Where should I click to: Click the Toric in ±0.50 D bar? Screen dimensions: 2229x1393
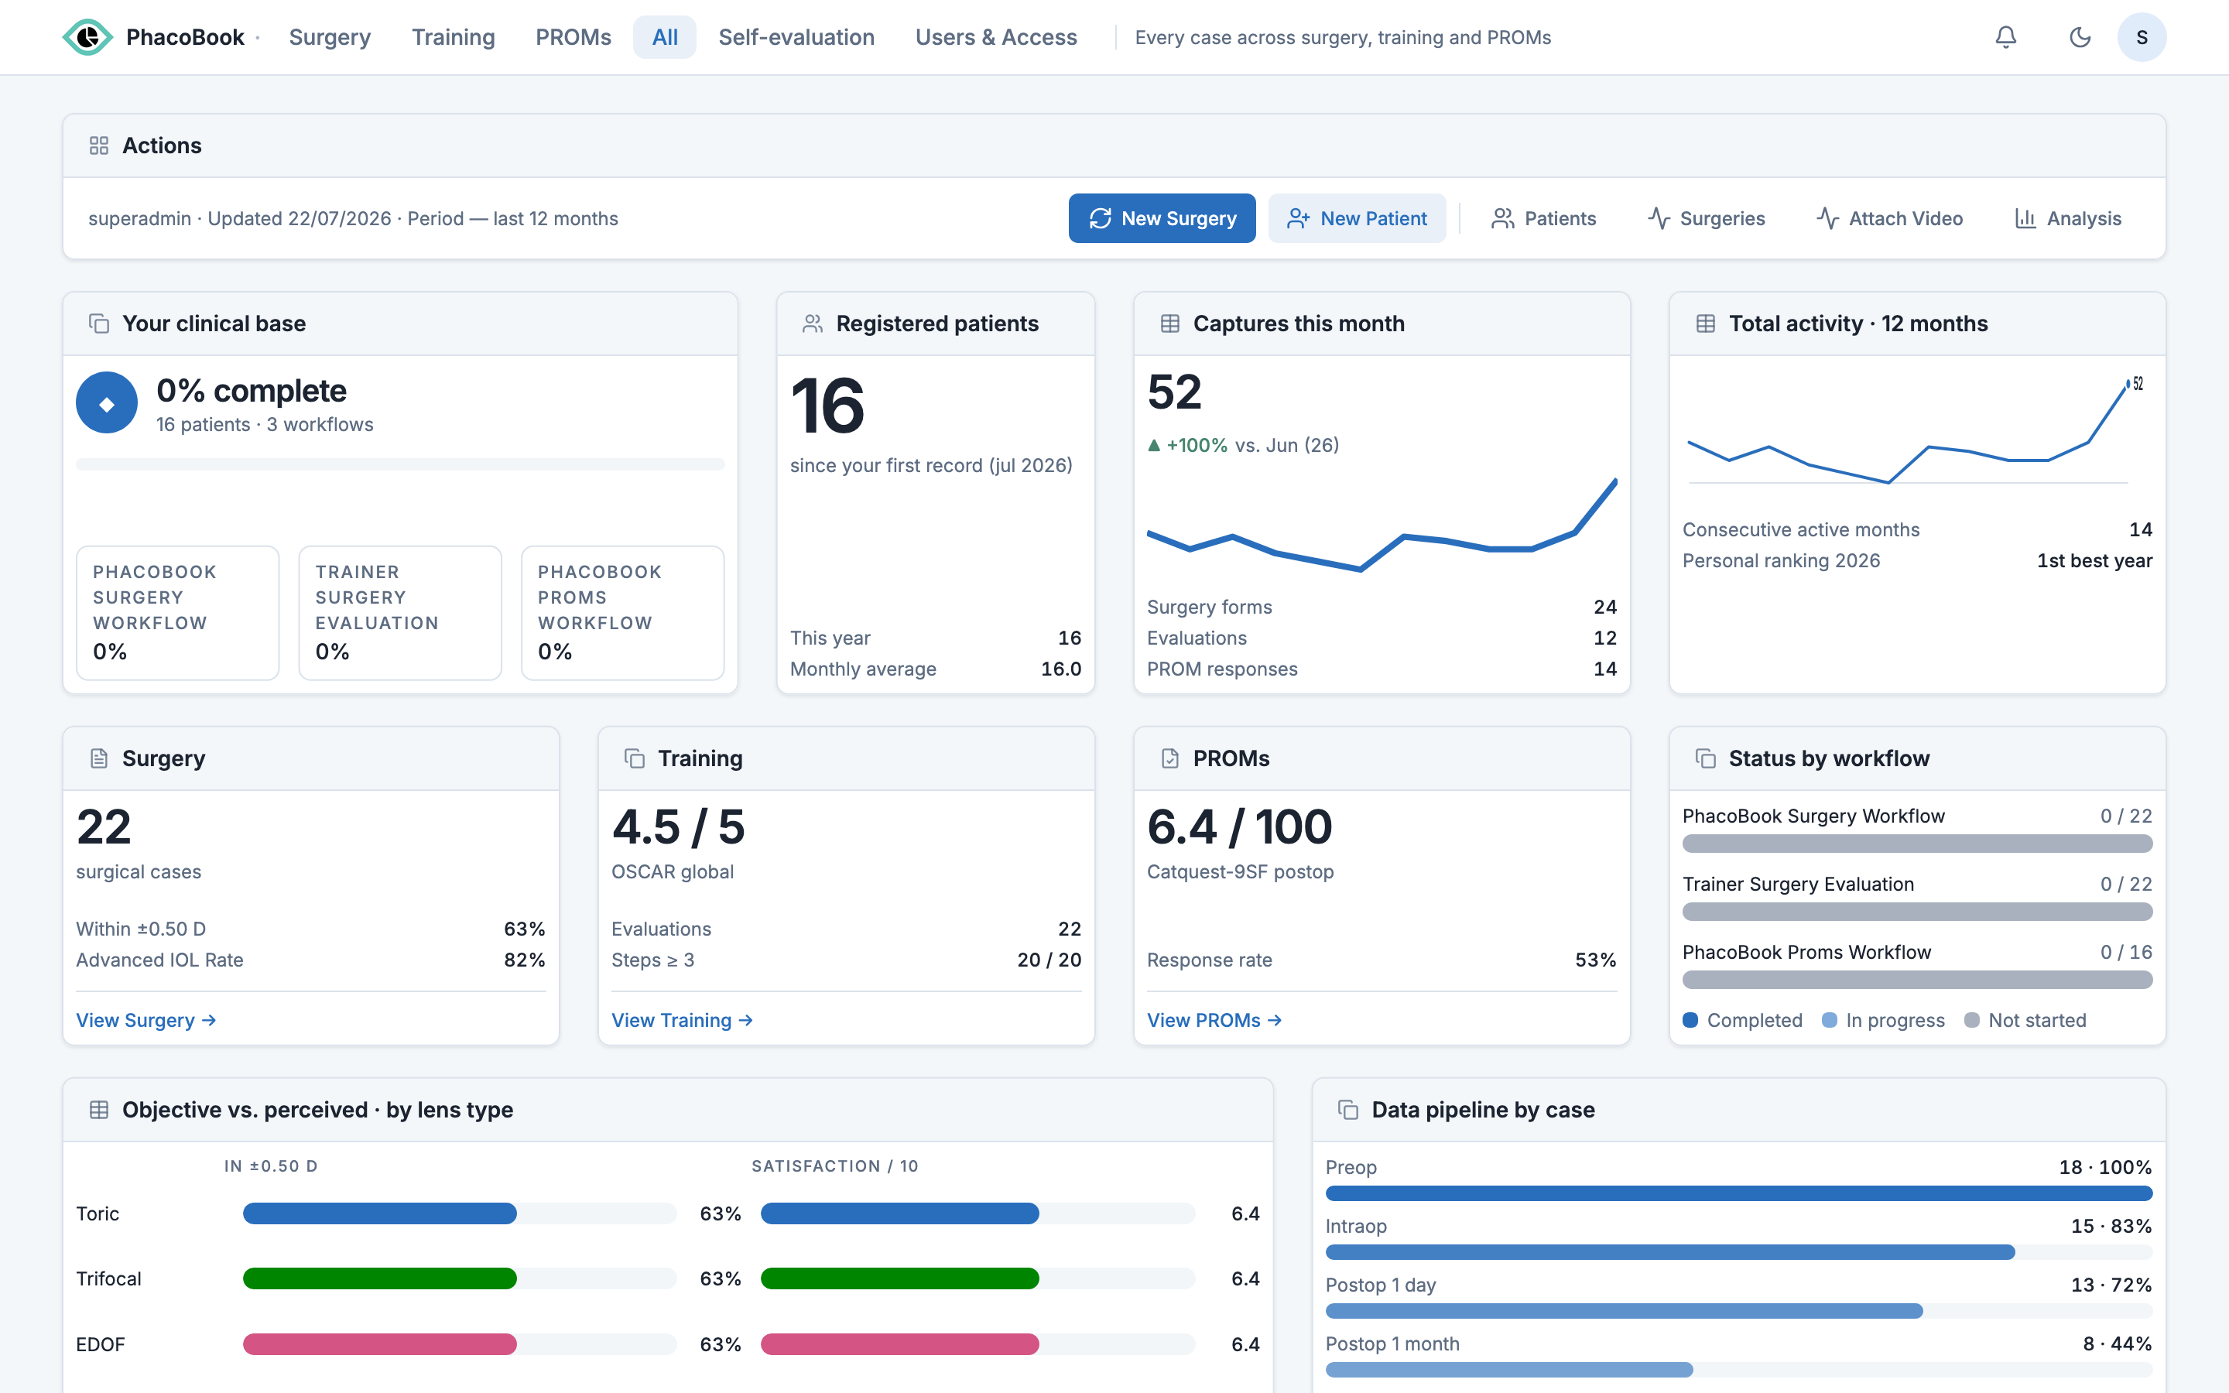pyautogui.click(x=460, y=1213)
